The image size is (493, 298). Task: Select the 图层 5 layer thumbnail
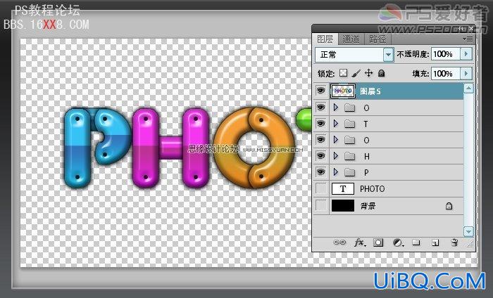point(343,91)
